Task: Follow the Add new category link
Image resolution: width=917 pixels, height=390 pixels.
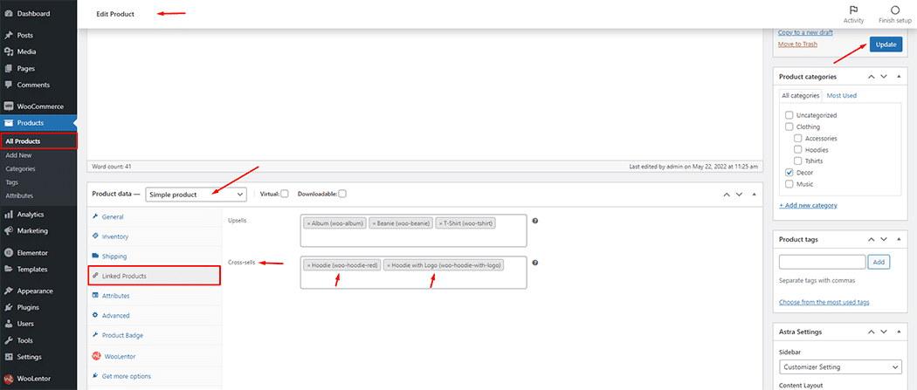Action: [808, 206]
